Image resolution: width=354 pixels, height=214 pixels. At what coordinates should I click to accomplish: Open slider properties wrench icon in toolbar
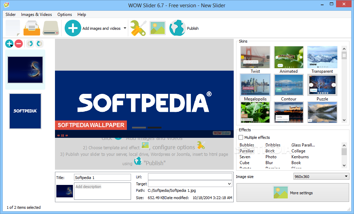pos(138,28)
